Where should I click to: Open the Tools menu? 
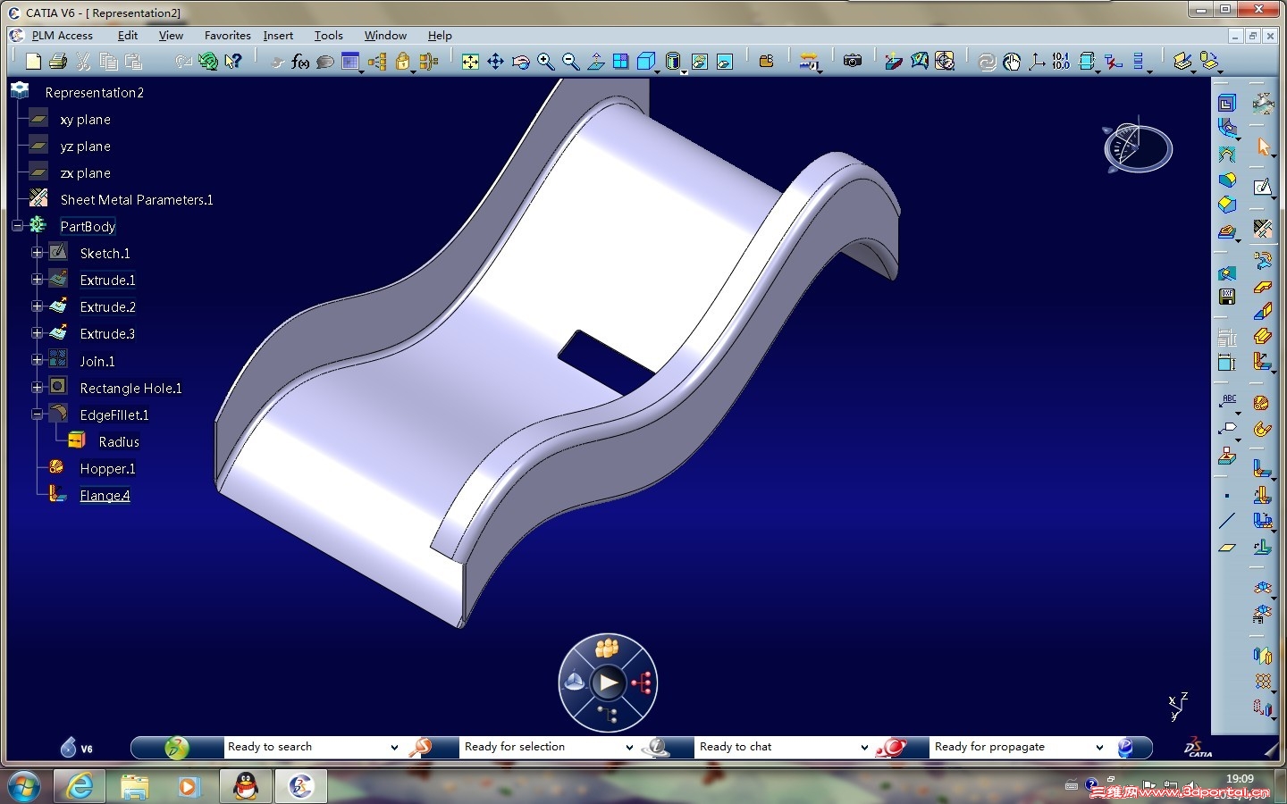click(x=328, y=36)
